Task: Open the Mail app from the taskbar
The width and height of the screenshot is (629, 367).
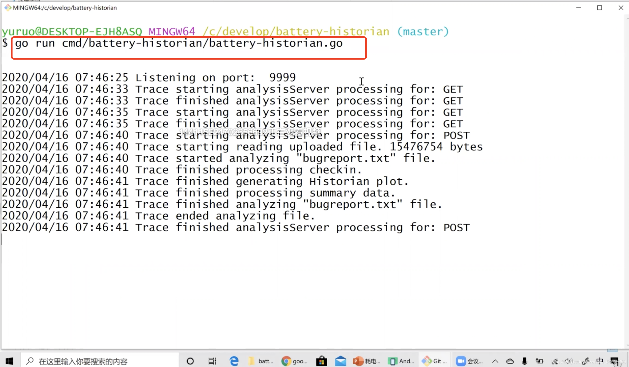Action: 340,361
